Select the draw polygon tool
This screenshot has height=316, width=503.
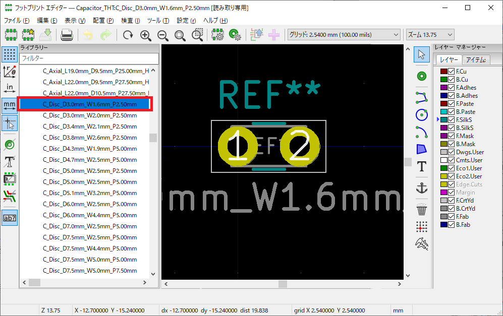[422, 149]
